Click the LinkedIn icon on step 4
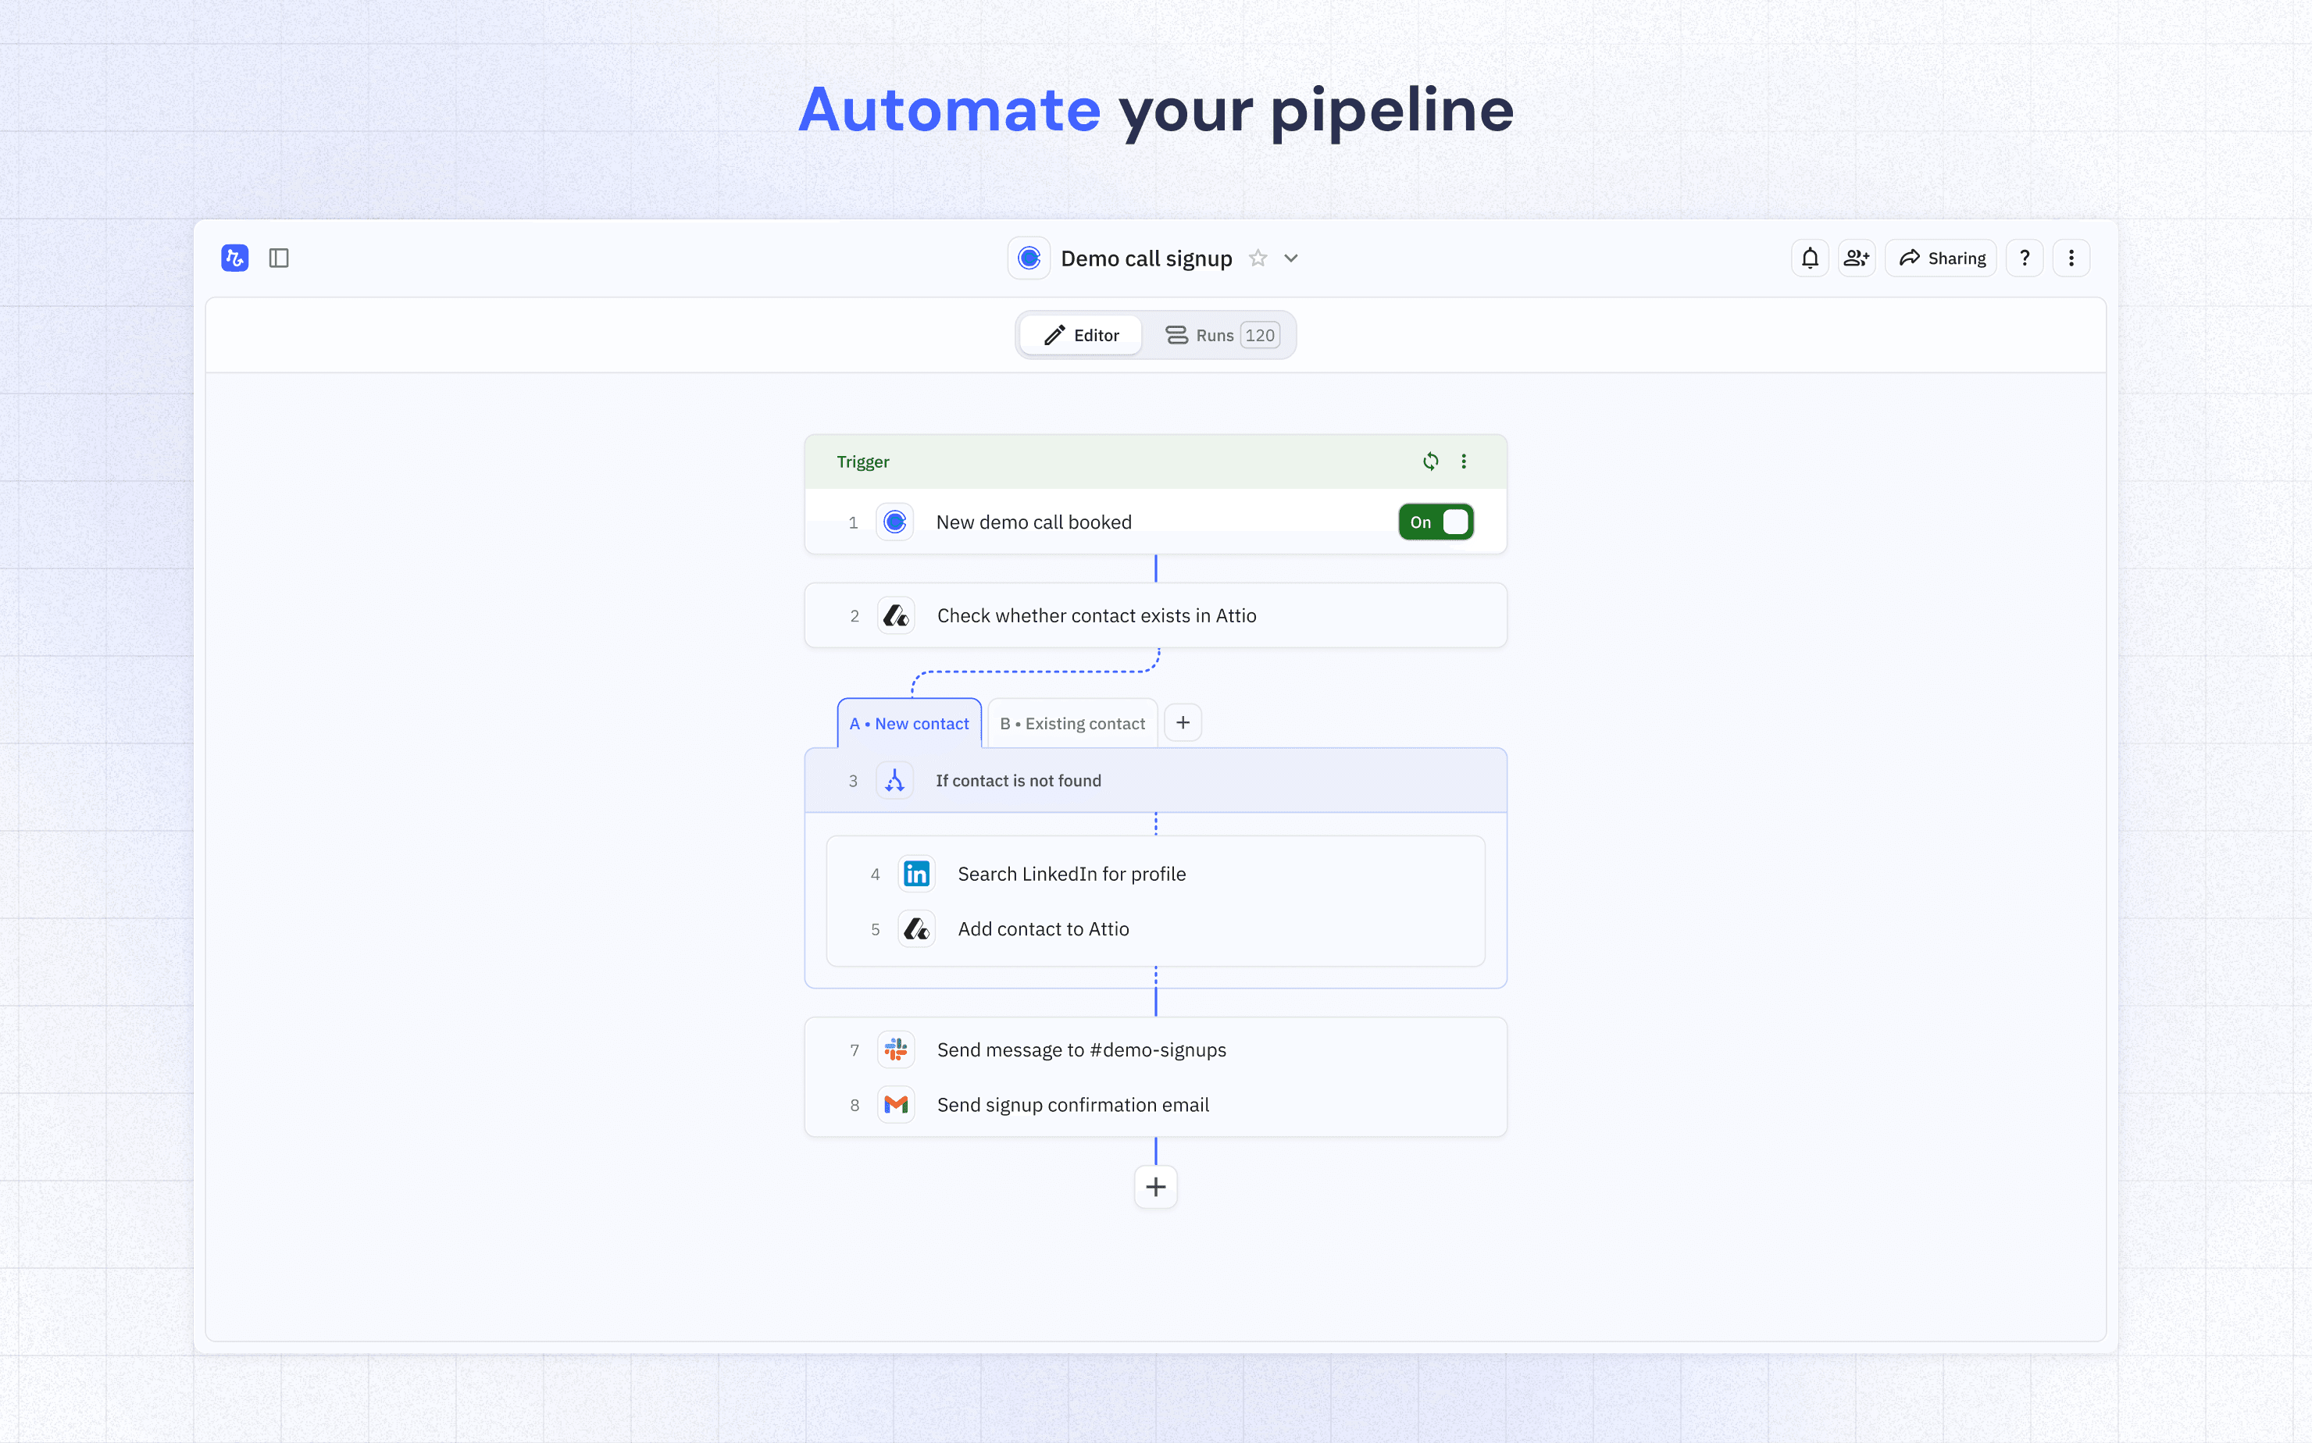2312x1443 pixels. tap(916, 875)
